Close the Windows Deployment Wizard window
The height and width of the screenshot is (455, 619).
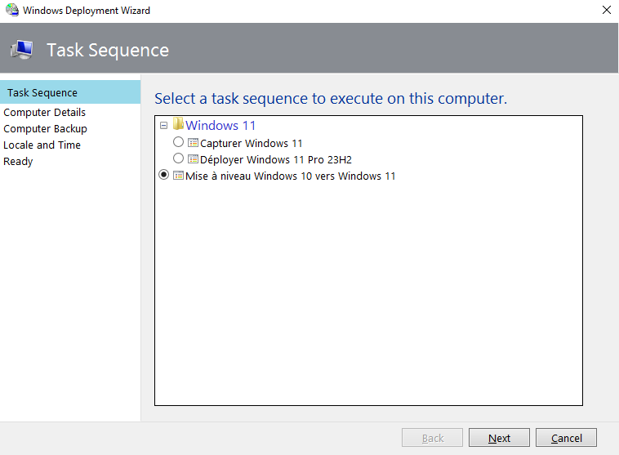(x=606, y=11)
